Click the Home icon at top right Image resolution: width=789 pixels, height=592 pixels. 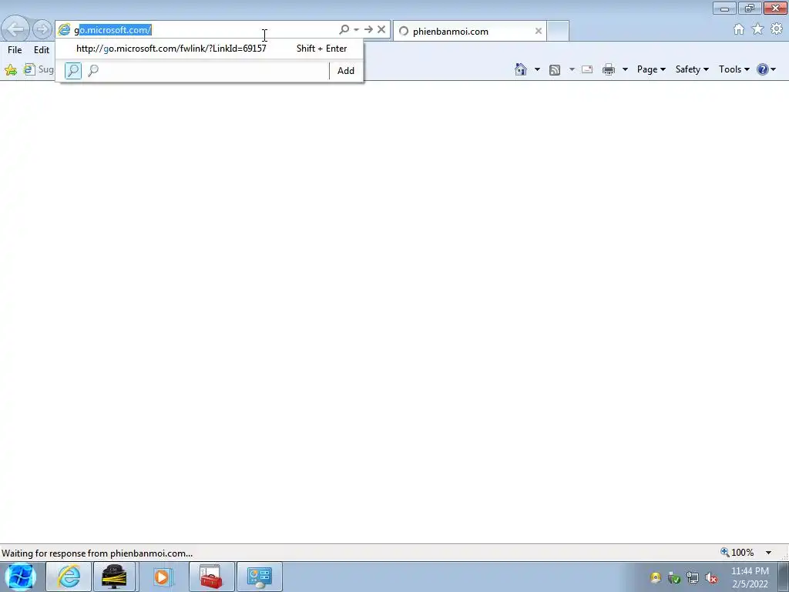coord(739,29)
